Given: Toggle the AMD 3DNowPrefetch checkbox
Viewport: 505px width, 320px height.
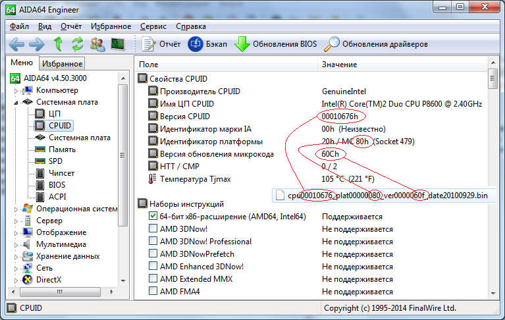Looking at the screenshot, I should point(153,253).
